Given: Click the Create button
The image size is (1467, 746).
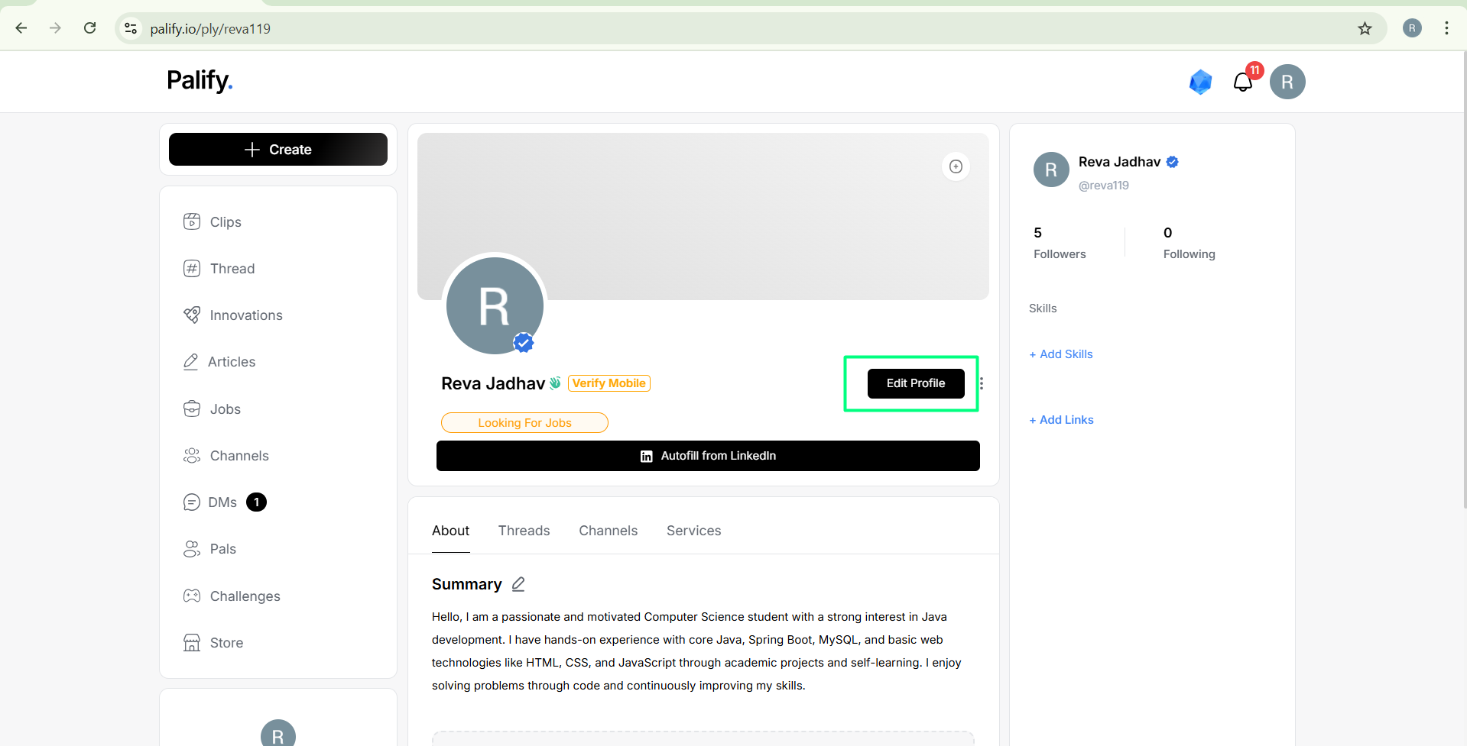Looking at the screenshot, I should click(x=278, y=150).
